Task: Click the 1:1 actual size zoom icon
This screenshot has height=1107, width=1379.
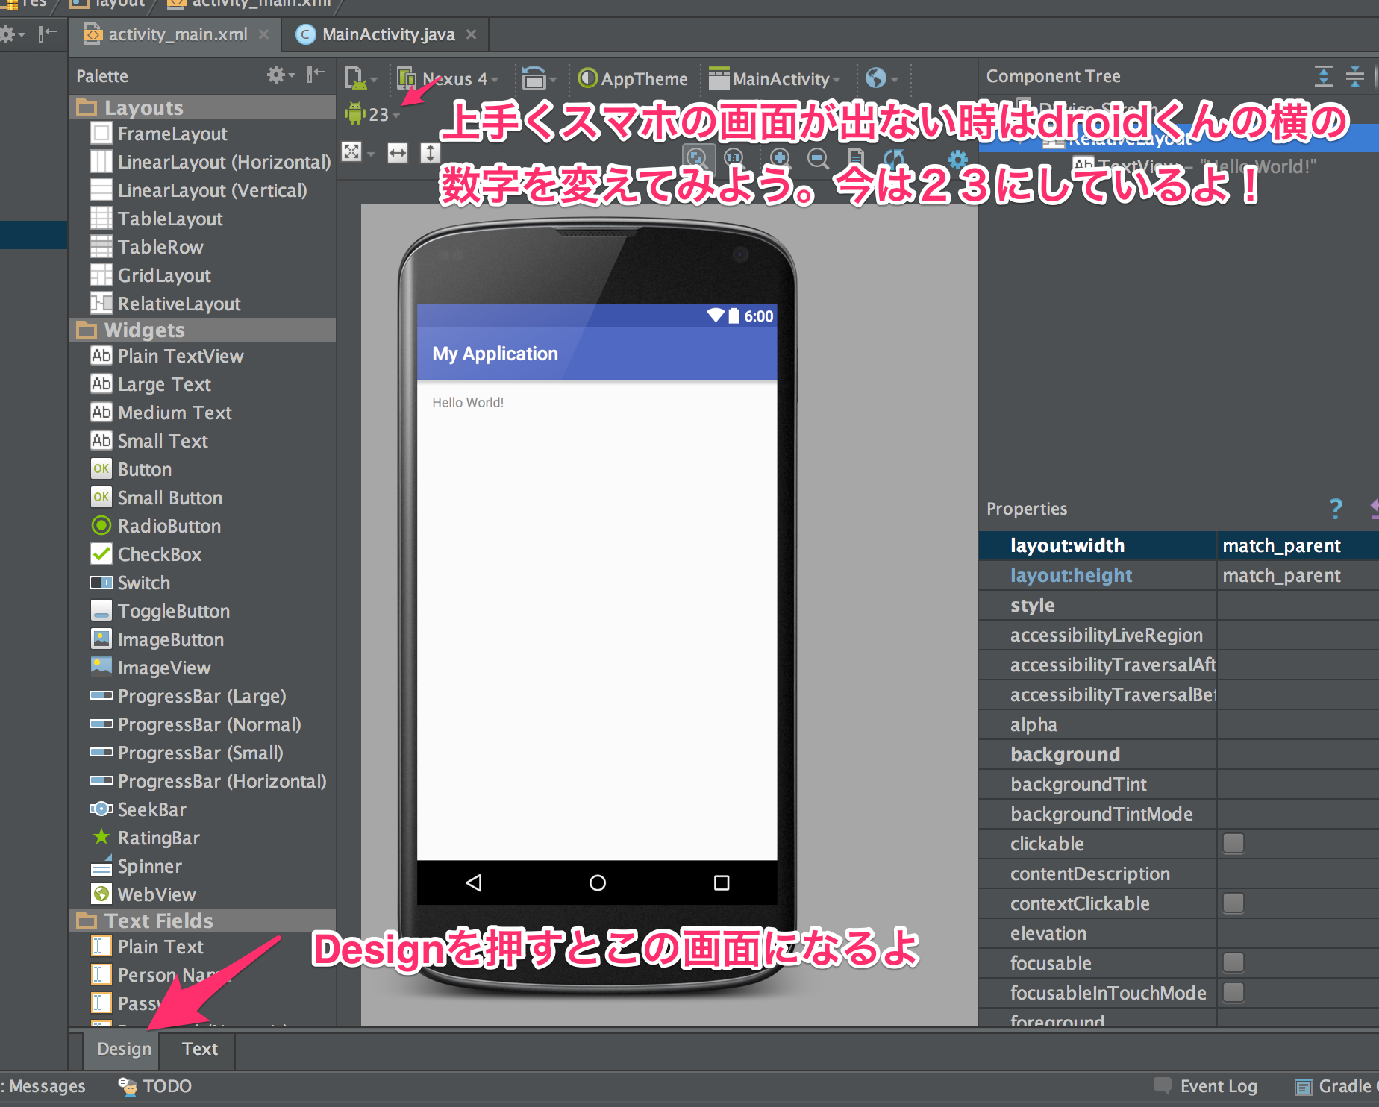Action: click(x=734, y=157)
